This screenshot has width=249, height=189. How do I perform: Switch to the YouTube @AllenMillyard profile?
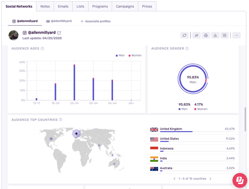point(59,21)
